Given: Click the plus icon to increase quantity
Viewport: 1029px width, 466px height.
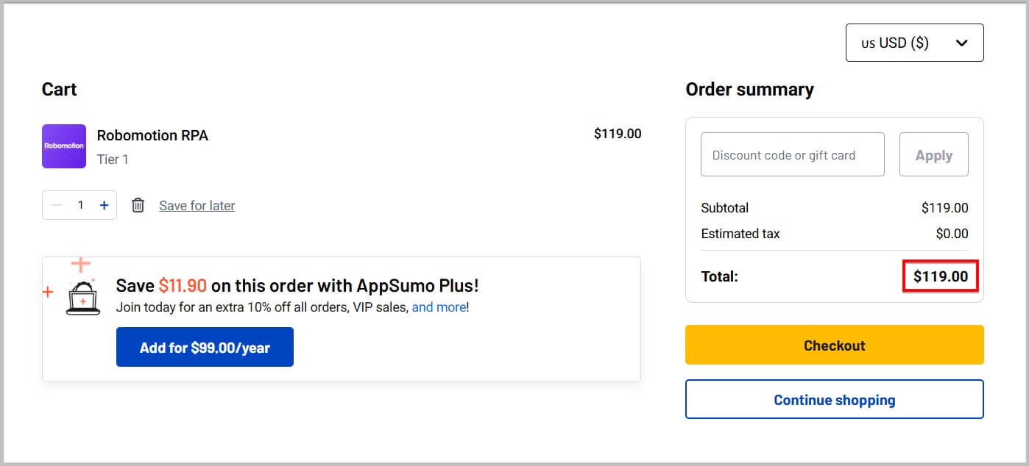Looking at the screenshot, I should click(x=104, y=205).
